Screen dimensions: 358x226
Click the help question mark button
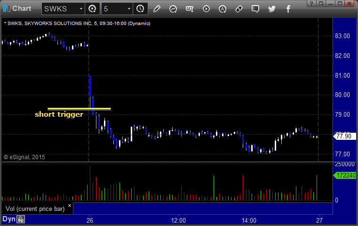click(x=311, y=3)
